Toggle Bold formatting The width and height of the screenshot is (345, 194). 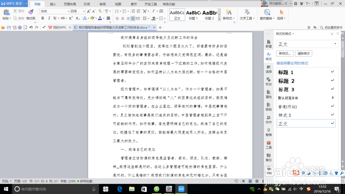(43, 18)
